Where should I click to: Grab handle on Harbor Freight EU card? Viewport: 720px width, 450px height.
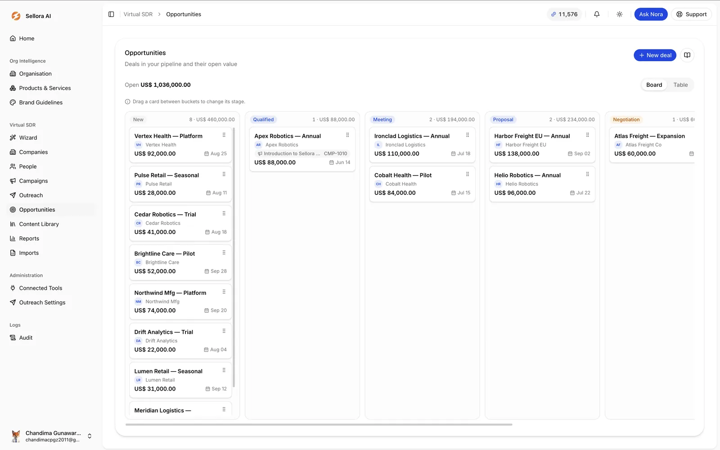(588, 135)
